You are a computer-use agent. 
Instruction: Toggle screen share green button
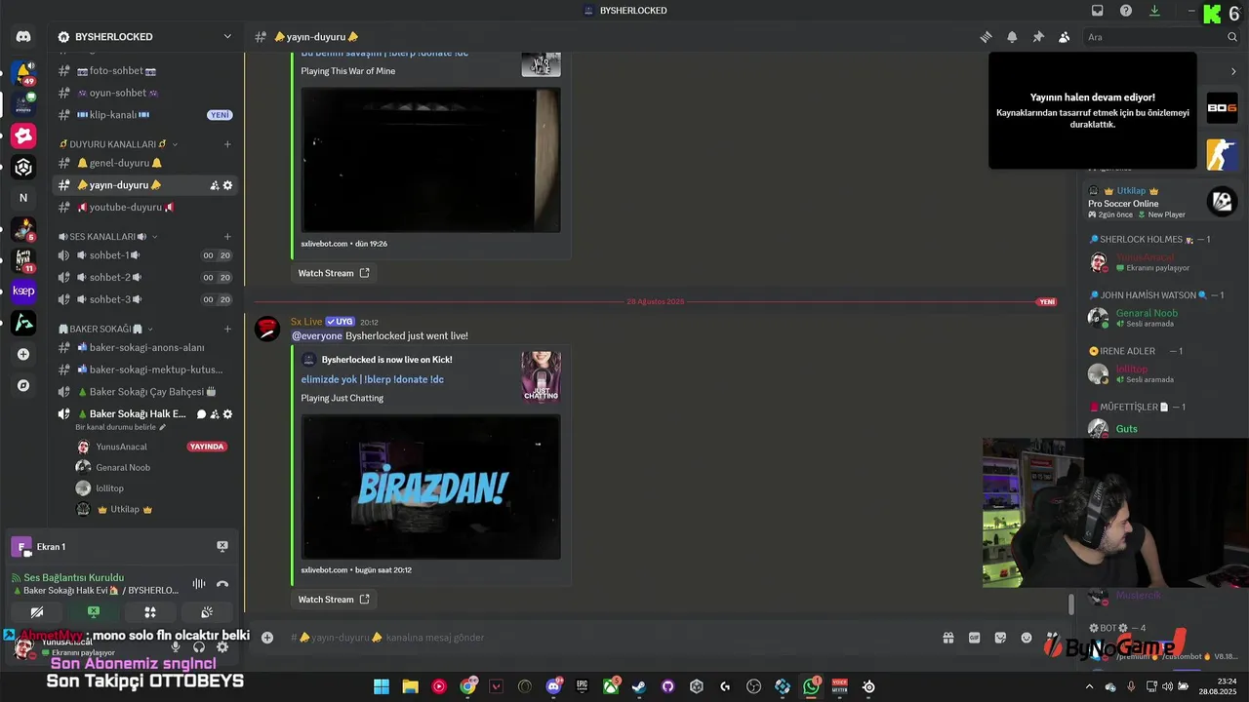click(94, 612)
